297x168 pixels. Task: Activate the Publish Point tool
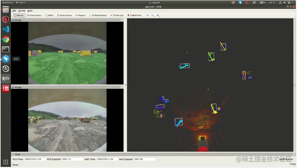point(134,15)
